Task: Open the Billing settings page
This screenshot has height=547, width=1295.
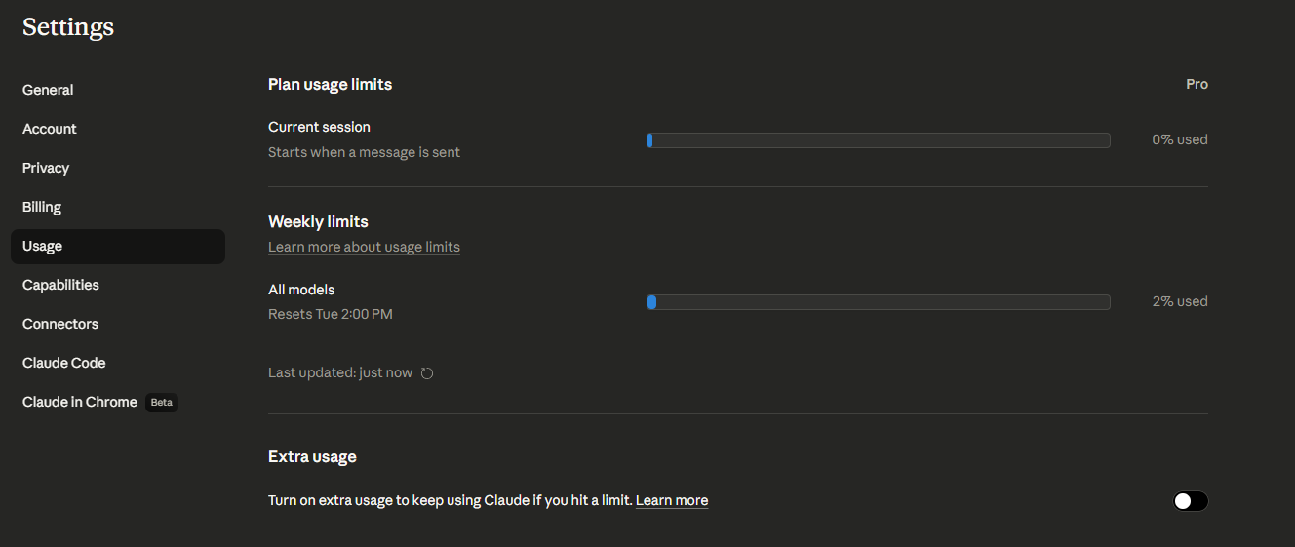Action: (x=42, y=207)
